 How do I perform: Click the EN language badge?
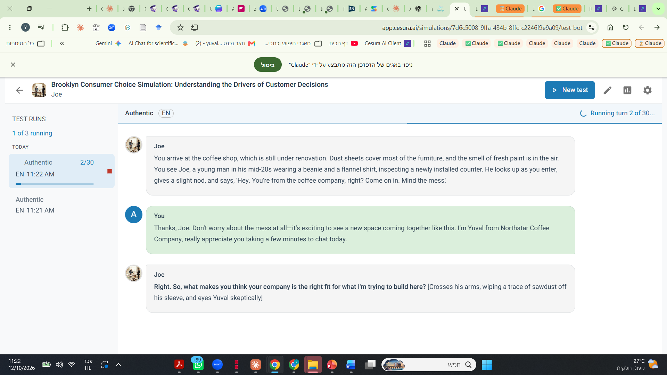point(166,113)
